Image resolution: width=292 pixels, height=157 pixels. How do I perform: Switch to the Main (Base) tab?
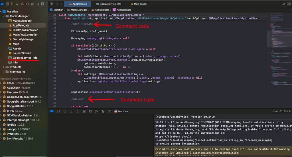click(138, 4)
